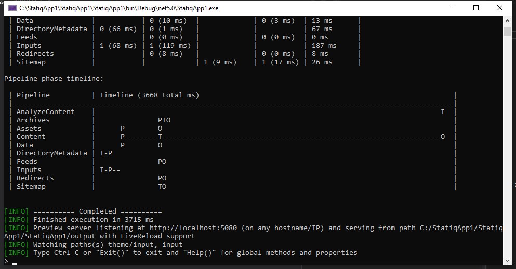Click the Sitemap total 26 ms cell
Screen dimensions: 516x269
322,62
